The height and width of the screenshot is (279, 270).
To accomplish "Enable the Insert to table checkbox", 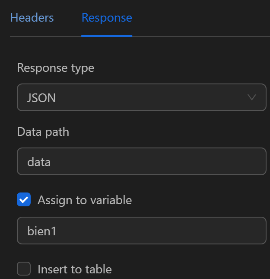I will point(24,269).
